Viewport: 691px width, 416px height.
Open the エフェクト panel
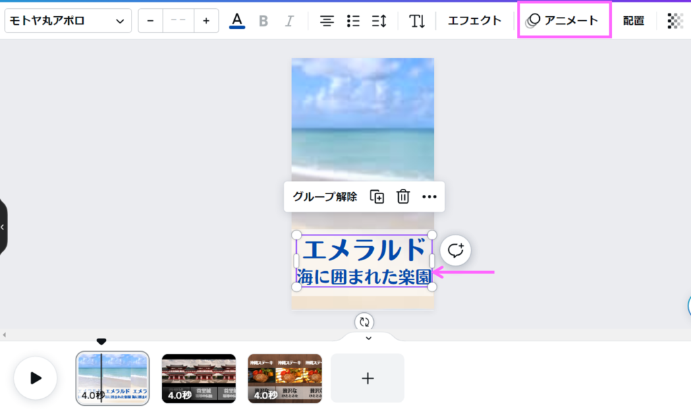474,21
